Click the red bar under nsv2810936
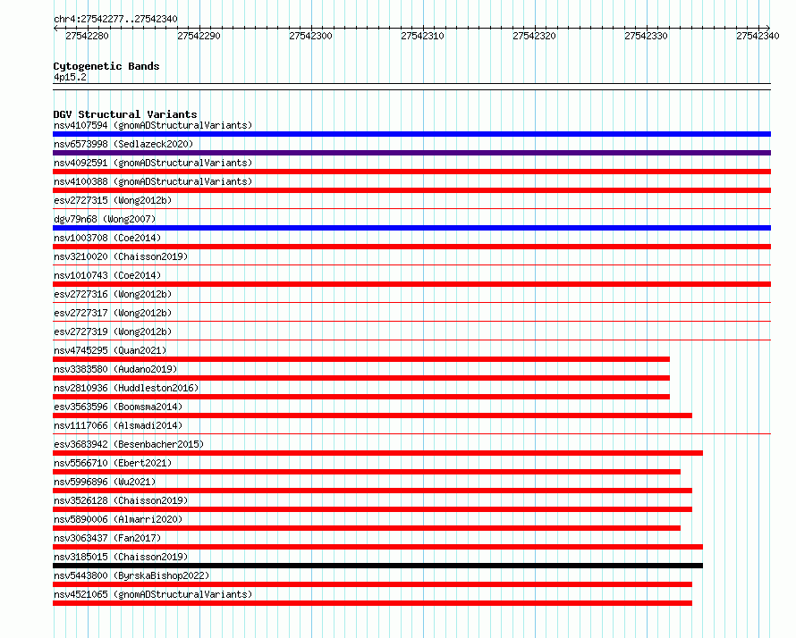796x638 pixels. click(361, 397)
